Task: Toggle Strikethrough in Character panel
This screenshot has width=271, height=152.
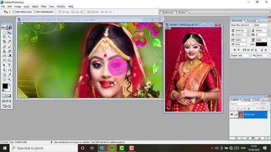Action: click(266, 50)
